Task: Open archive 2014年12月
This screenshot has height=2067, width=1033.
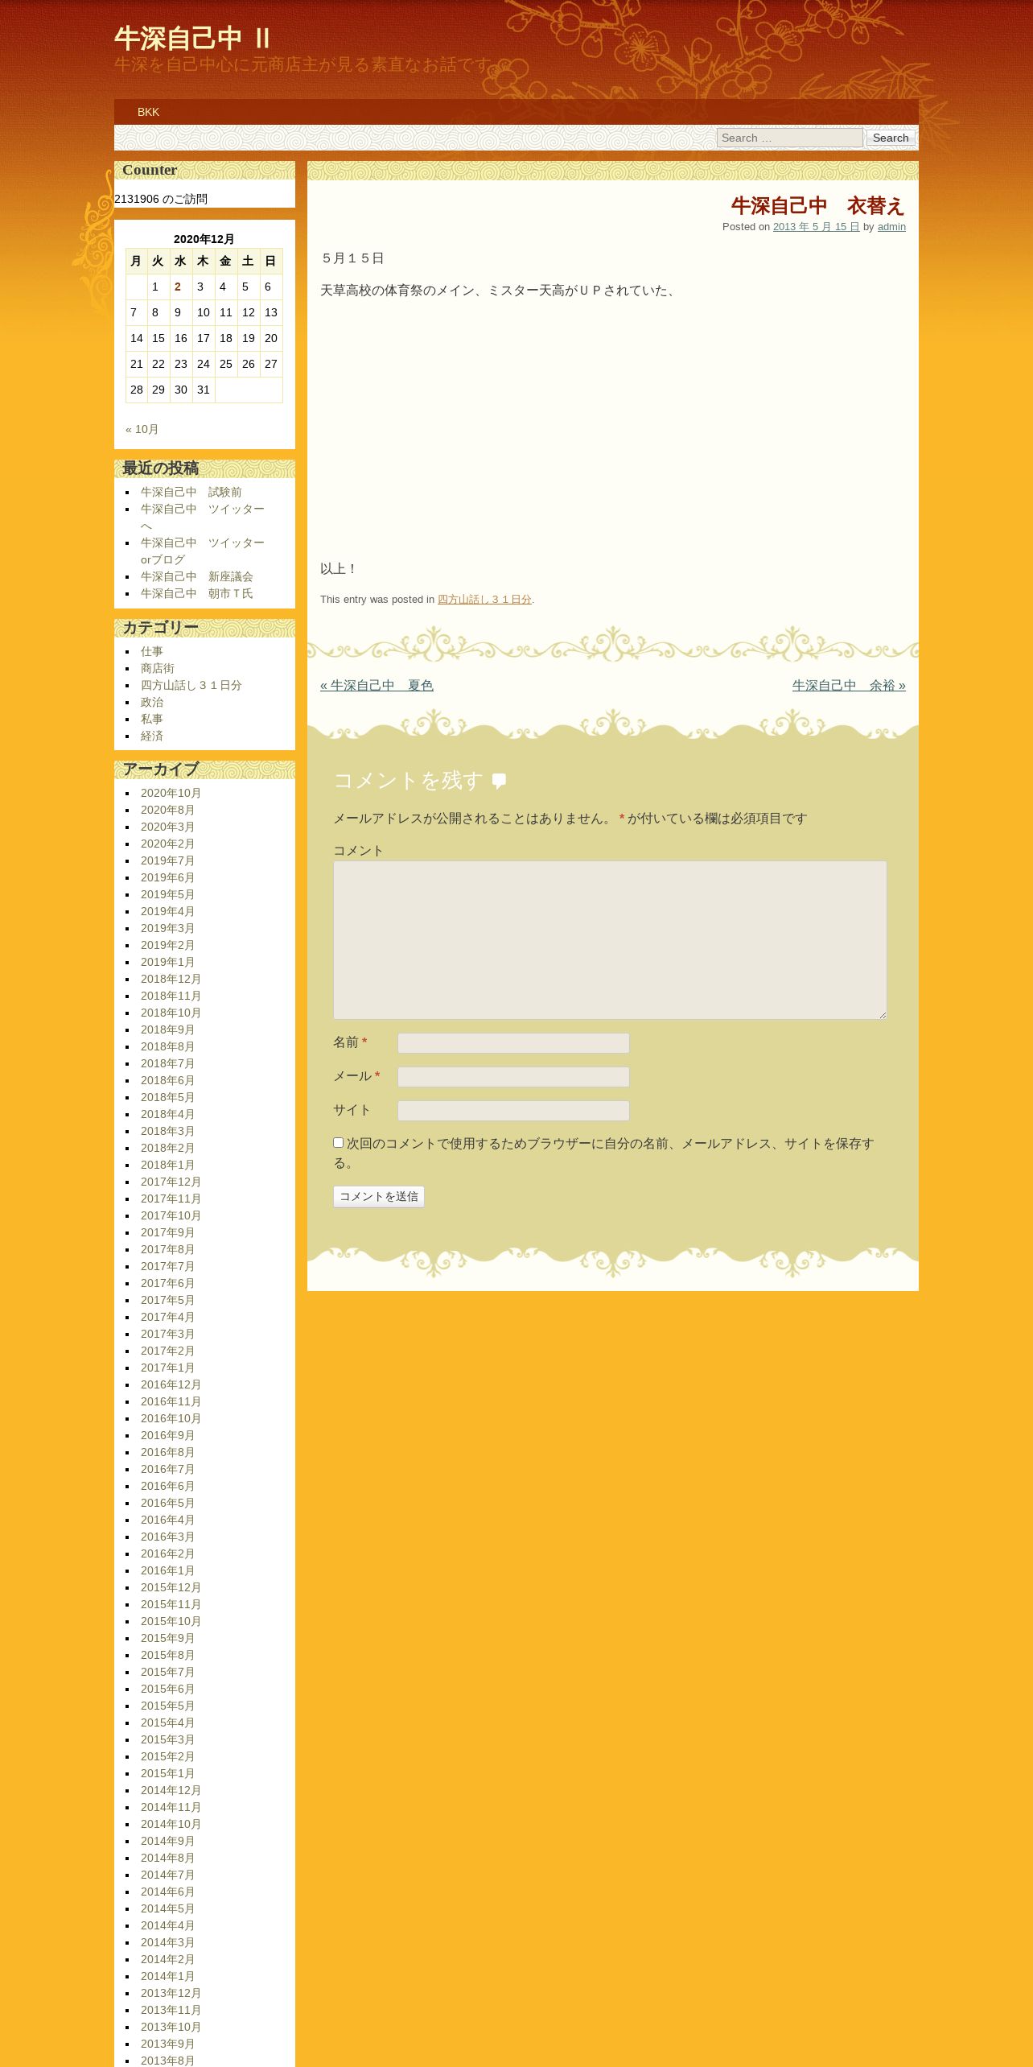Action: tap(171, 1790)
